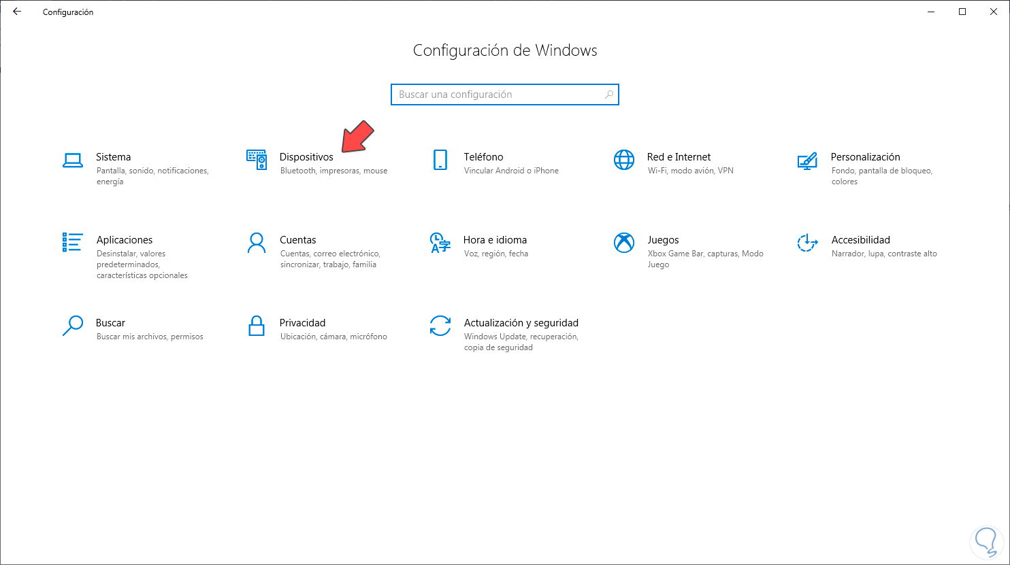Go back with the arrow button
The height and width of the screenshot is (565, 1010).
(x=16, y=12)
